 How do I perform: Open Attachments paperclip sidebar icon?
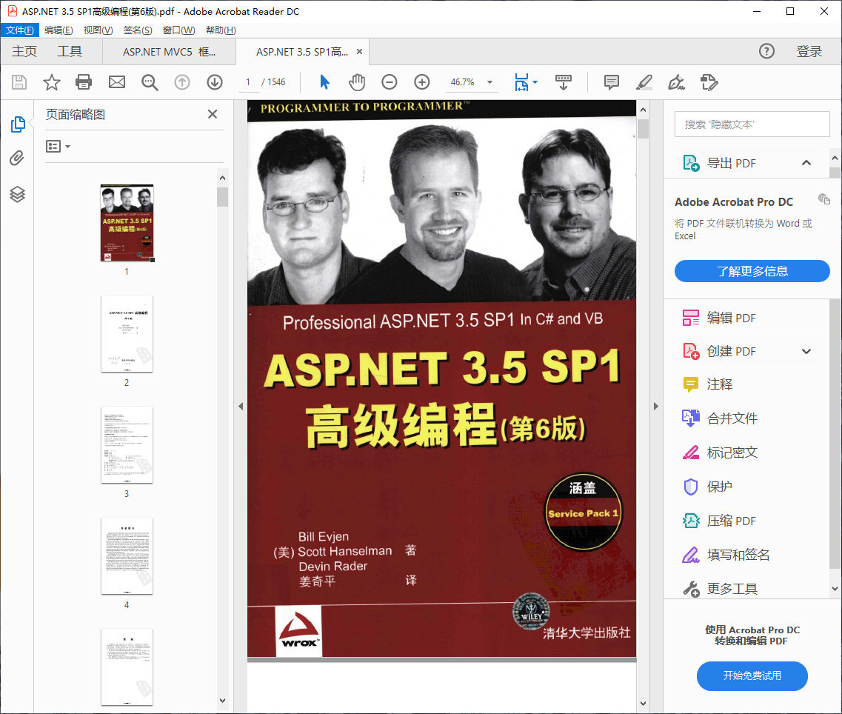pos(17,159)
